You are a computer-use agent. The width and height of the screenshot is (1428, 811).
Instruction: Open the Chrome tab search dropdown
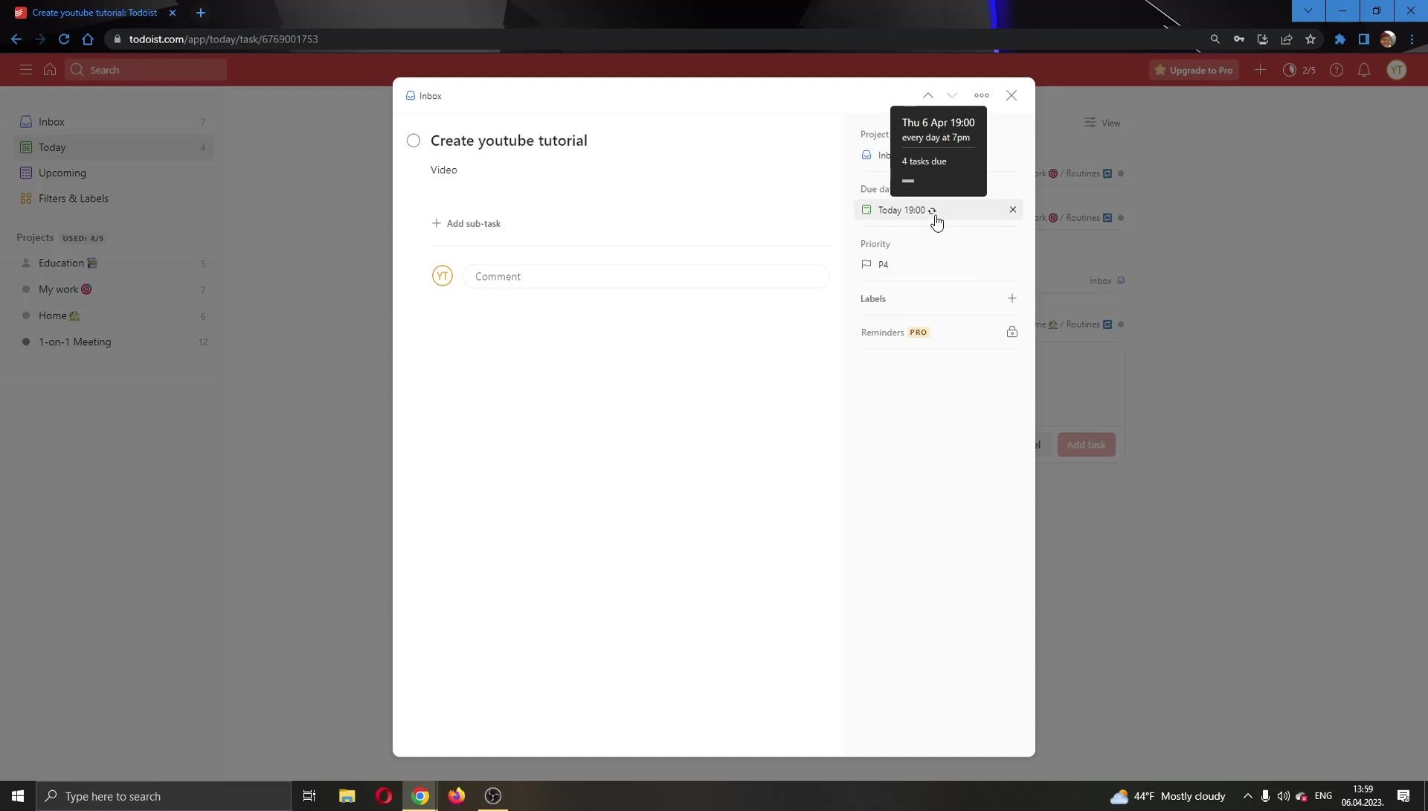point(1308,10)
